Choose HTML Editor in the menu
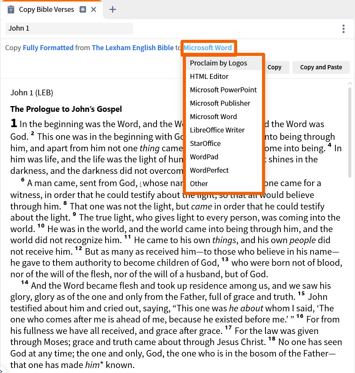 click(x=224, y=77)
